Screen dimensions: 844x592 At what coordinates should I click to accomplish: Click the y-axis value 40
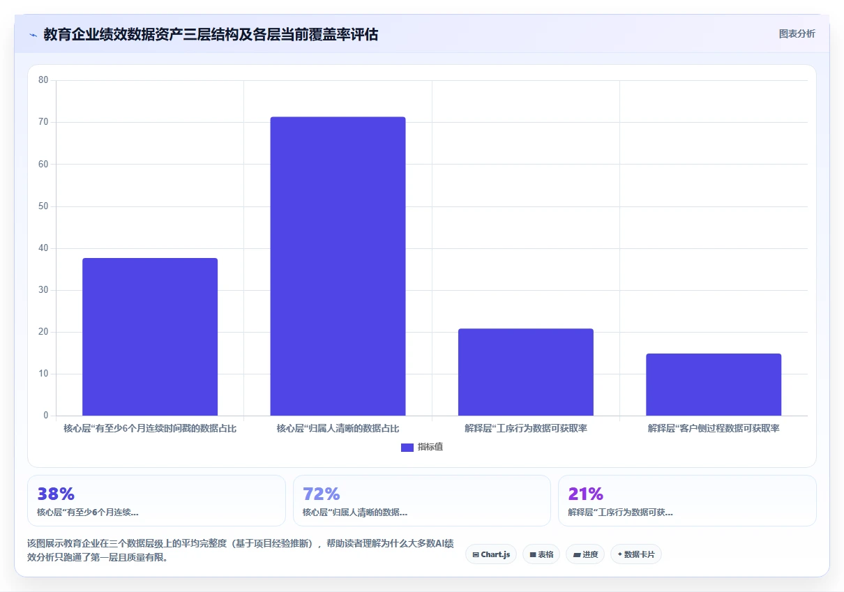[x=43, y=248]
